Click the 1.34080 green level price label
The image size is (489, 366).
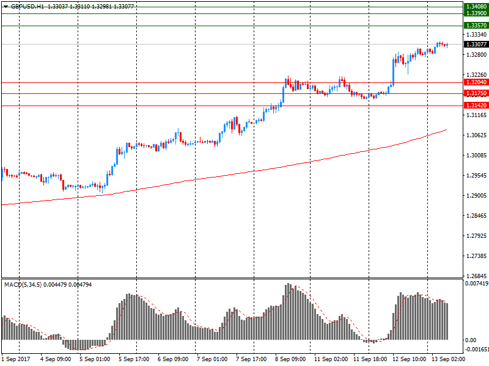476,7
